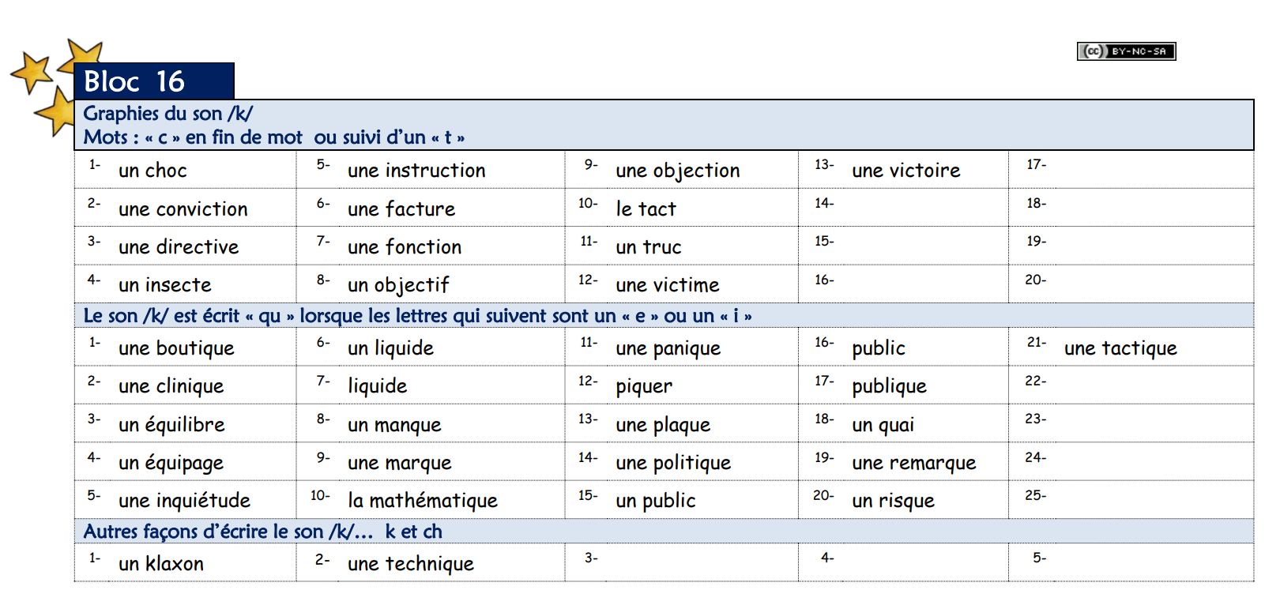Click the word "une objection"
The width and height of the screenshot is (1280, 590).
(x=677, y=171)
